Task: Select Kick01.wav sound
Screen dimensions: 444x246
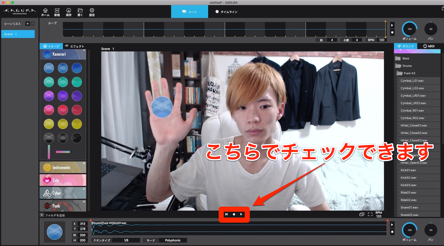Action: (418, 170)
